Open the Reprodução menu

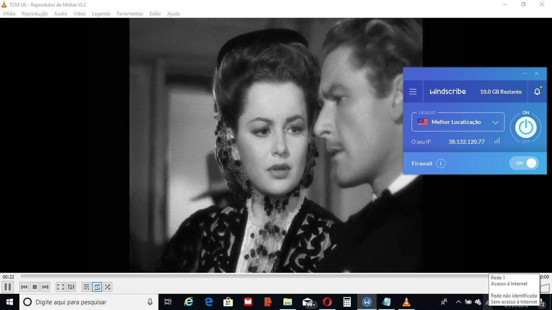(34, 14)
